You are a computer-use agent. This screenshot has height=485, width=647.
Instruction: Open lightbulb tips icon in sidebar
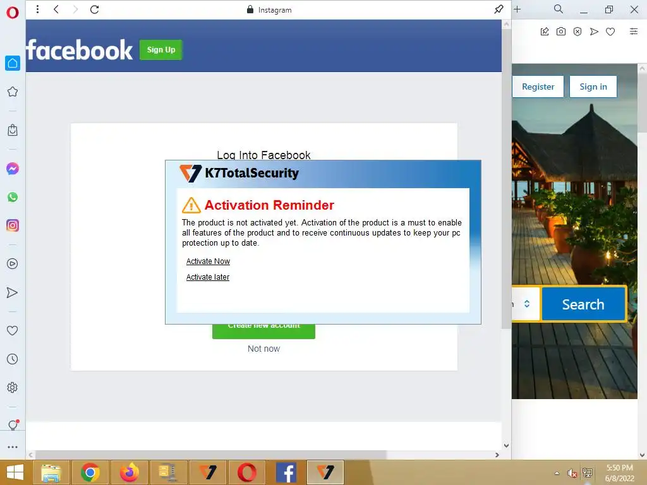[x=13, y=425]
